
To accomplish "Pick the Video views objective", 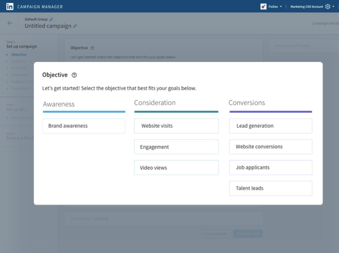I will click(x=176, y=167).
